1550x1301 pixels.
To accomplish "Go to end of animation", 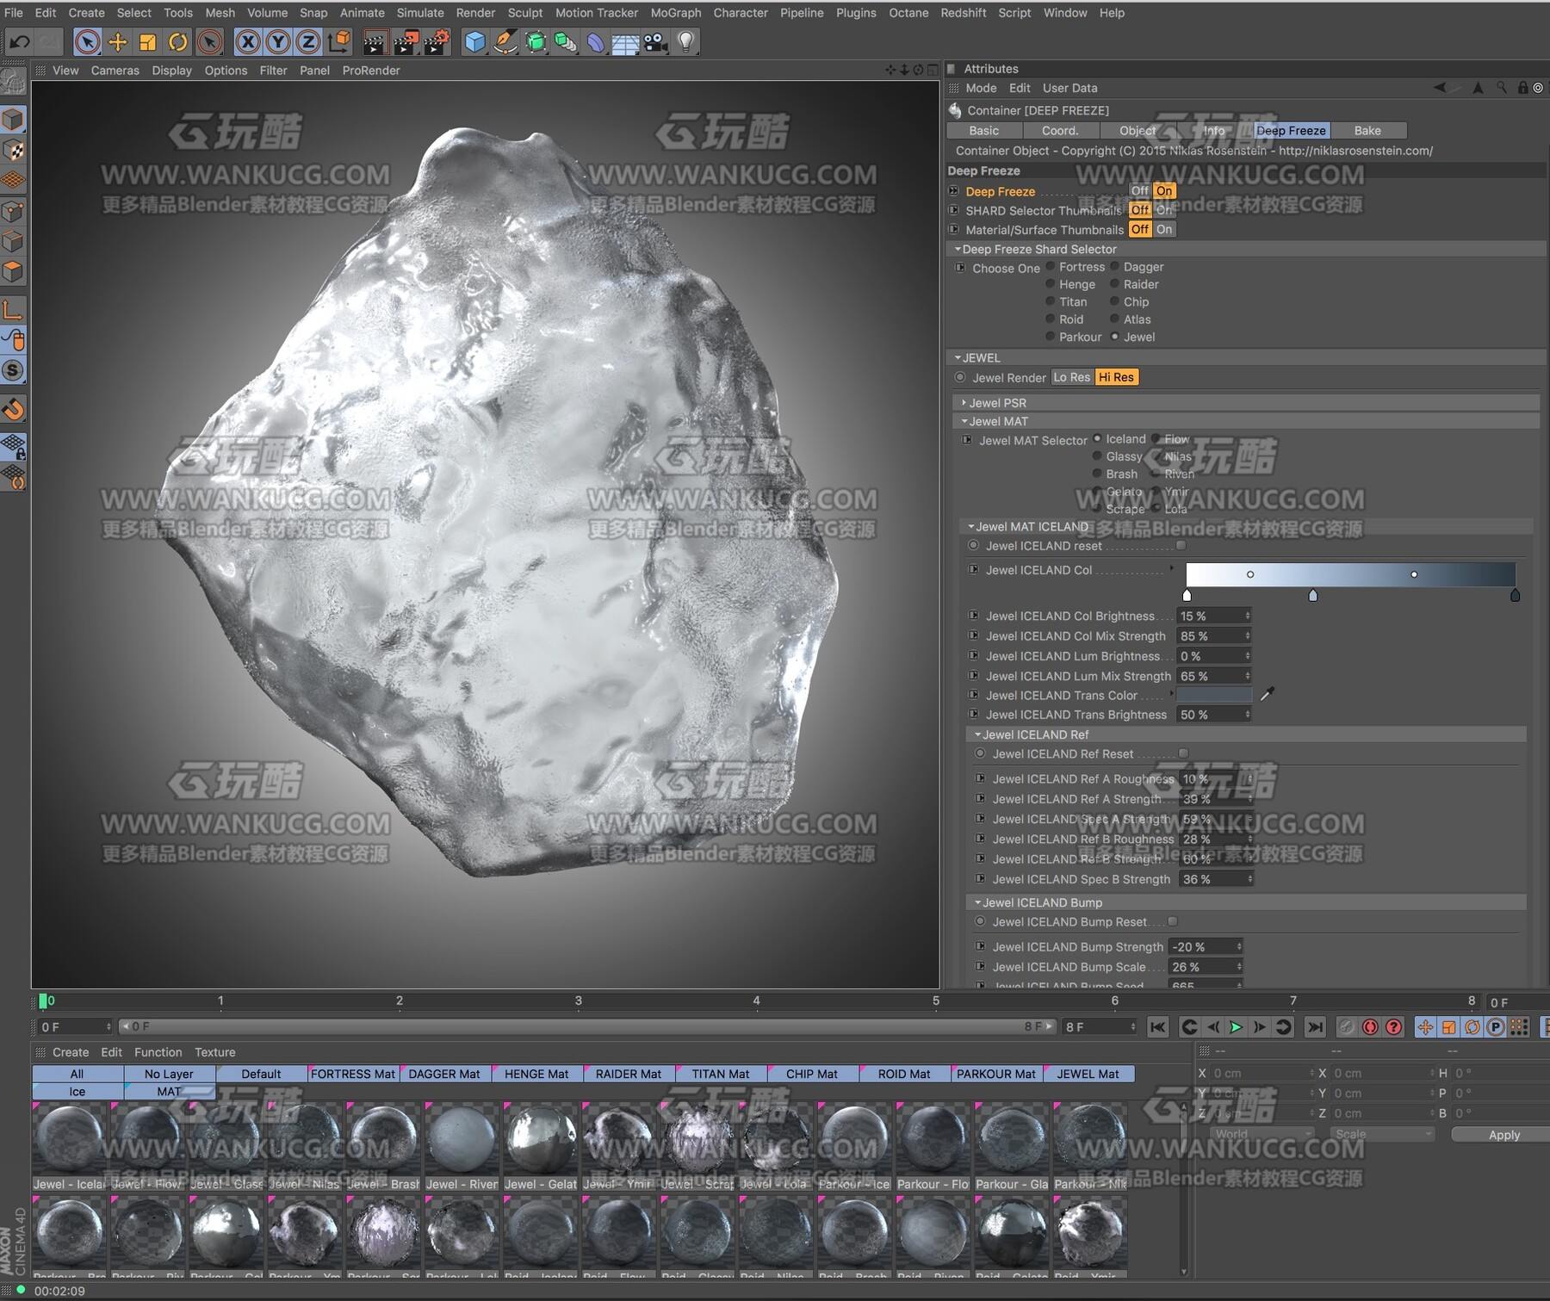I will tap(1315, 1026).
